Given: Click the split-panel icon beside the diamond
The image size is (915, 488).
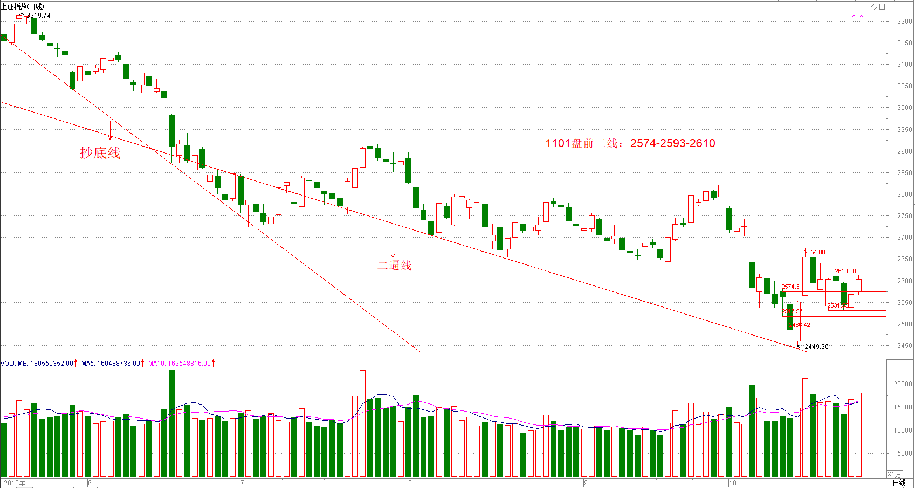Looking at the screenshot, I should point(882,6).
